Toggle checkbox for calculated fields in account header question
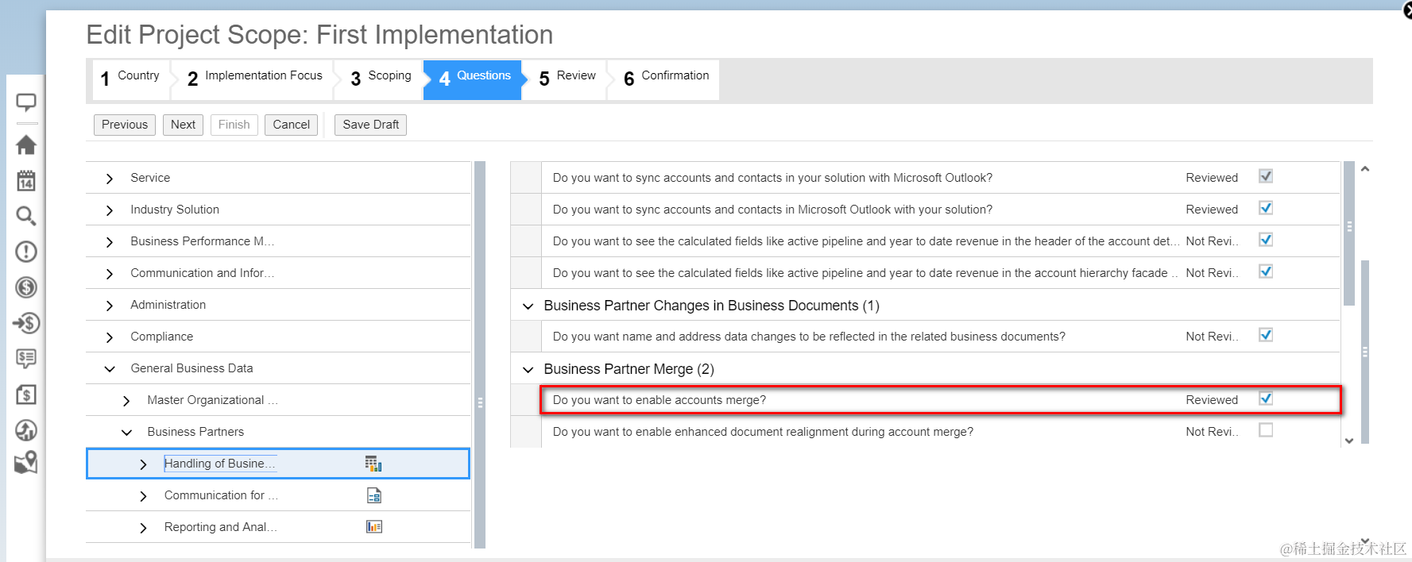Viewport: 1412px width, 562px height. 1266,240
